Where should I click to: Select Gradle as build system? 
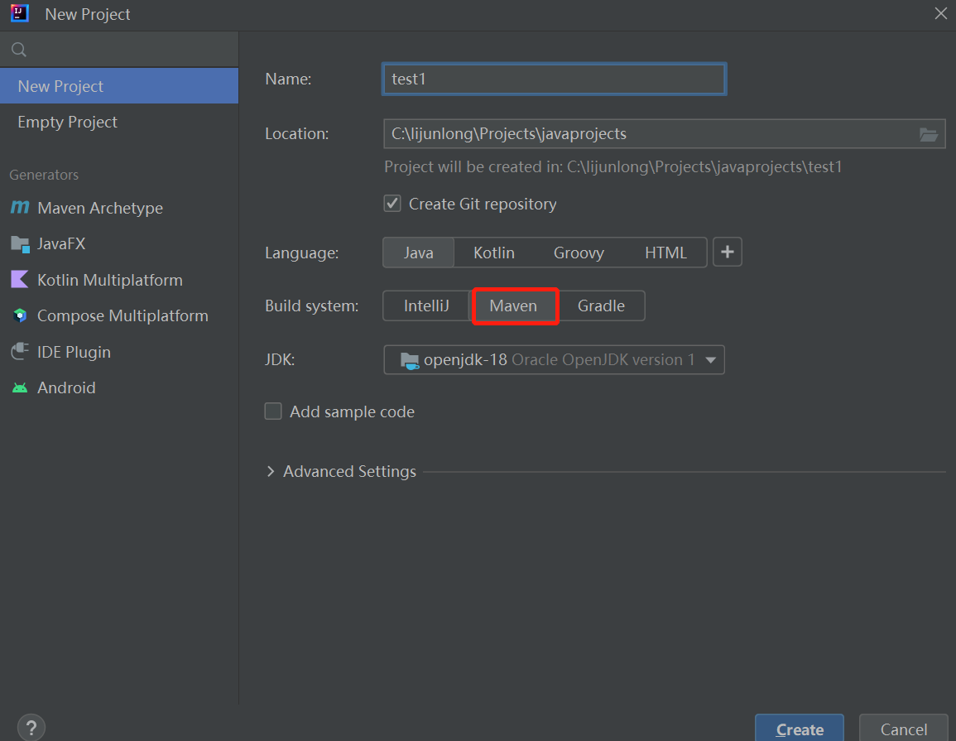pos(601,306)
